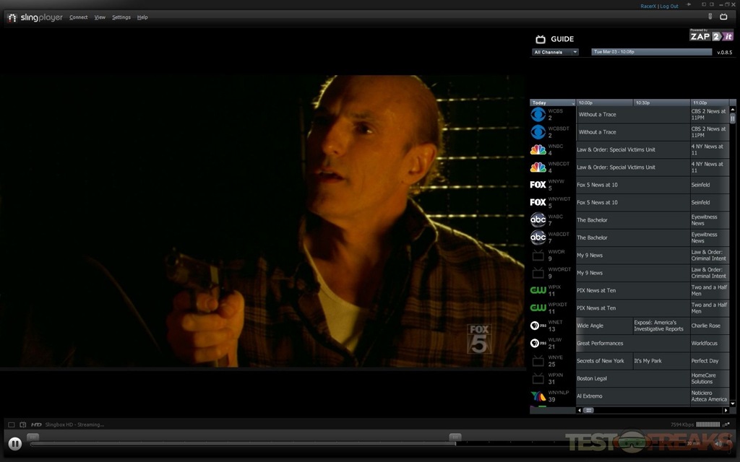Toggle the TV guide panel icon

[723, 17]
